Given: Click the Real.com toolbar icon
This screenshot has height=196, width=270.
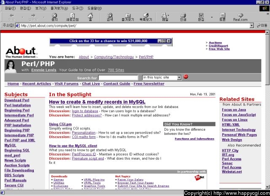Looking at the screenshot, I should pos(240,16).
